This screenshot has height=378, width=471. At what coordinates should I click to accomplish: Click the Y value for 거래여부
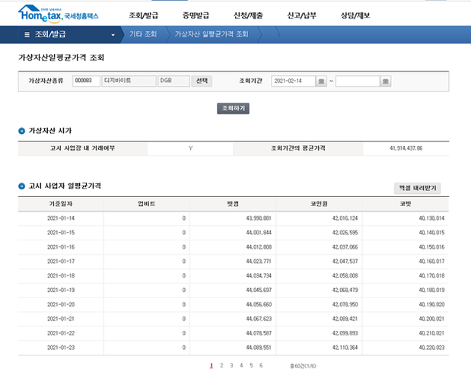pos(190,148)
